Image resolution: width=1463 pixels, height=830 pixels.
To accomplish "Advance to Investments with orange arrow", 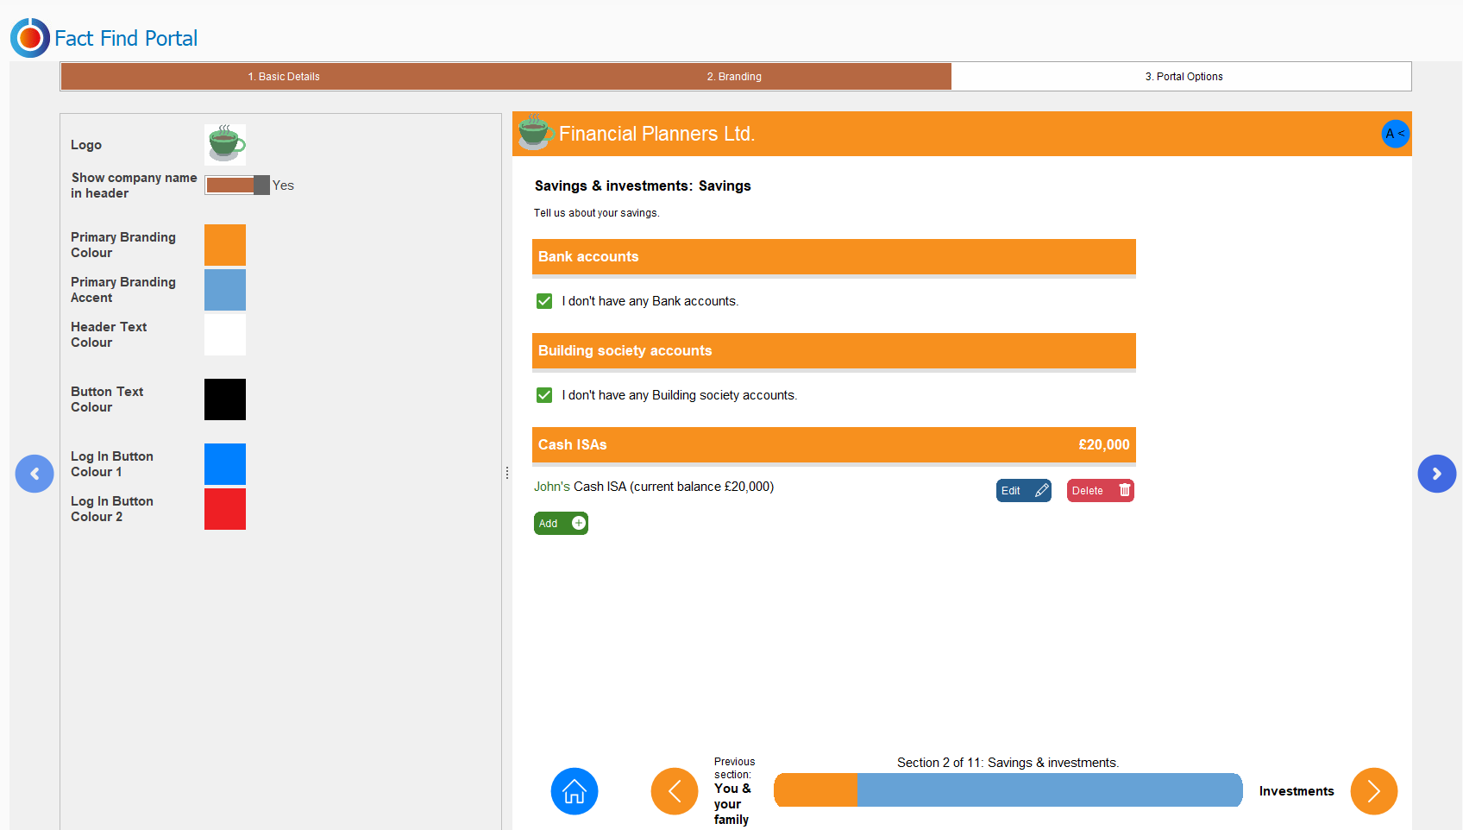I will click(1373, 791).
